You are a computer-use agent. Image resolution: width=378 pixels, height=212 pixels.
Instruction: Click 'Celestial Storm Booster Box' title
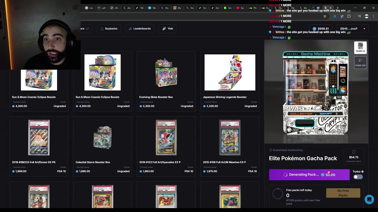pos(93,162)
